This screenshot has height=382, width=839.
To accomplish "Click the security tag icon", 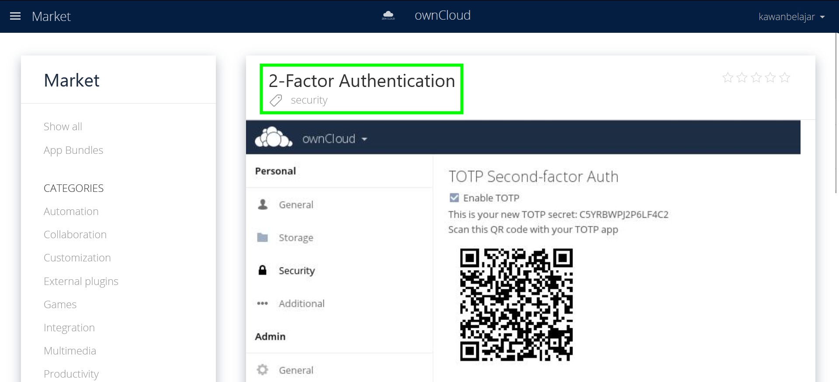I will pos(276,101).
